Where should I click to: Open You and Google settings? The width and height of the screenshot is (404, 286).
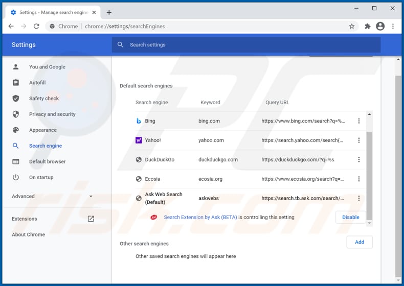(47, 67)
